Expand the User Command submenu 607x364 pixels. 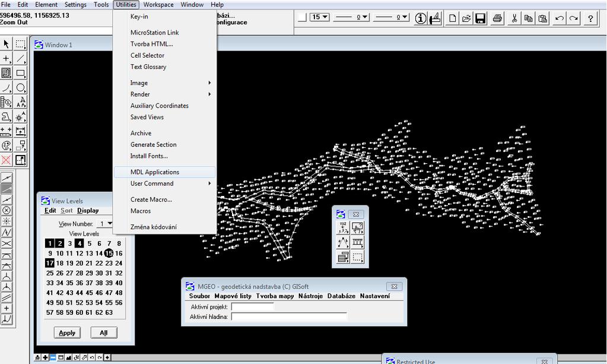(165, 183)
